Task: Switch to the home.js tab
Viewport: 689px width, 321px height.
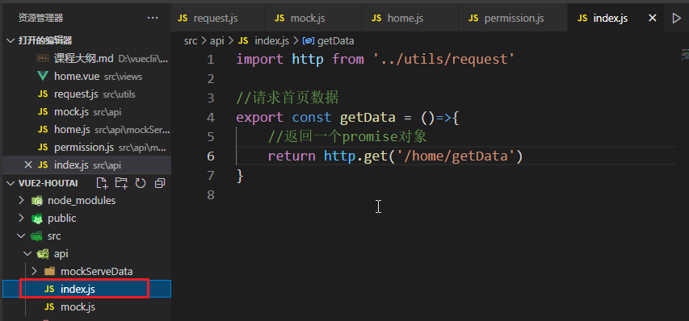Action: click(x=410, y=18)
